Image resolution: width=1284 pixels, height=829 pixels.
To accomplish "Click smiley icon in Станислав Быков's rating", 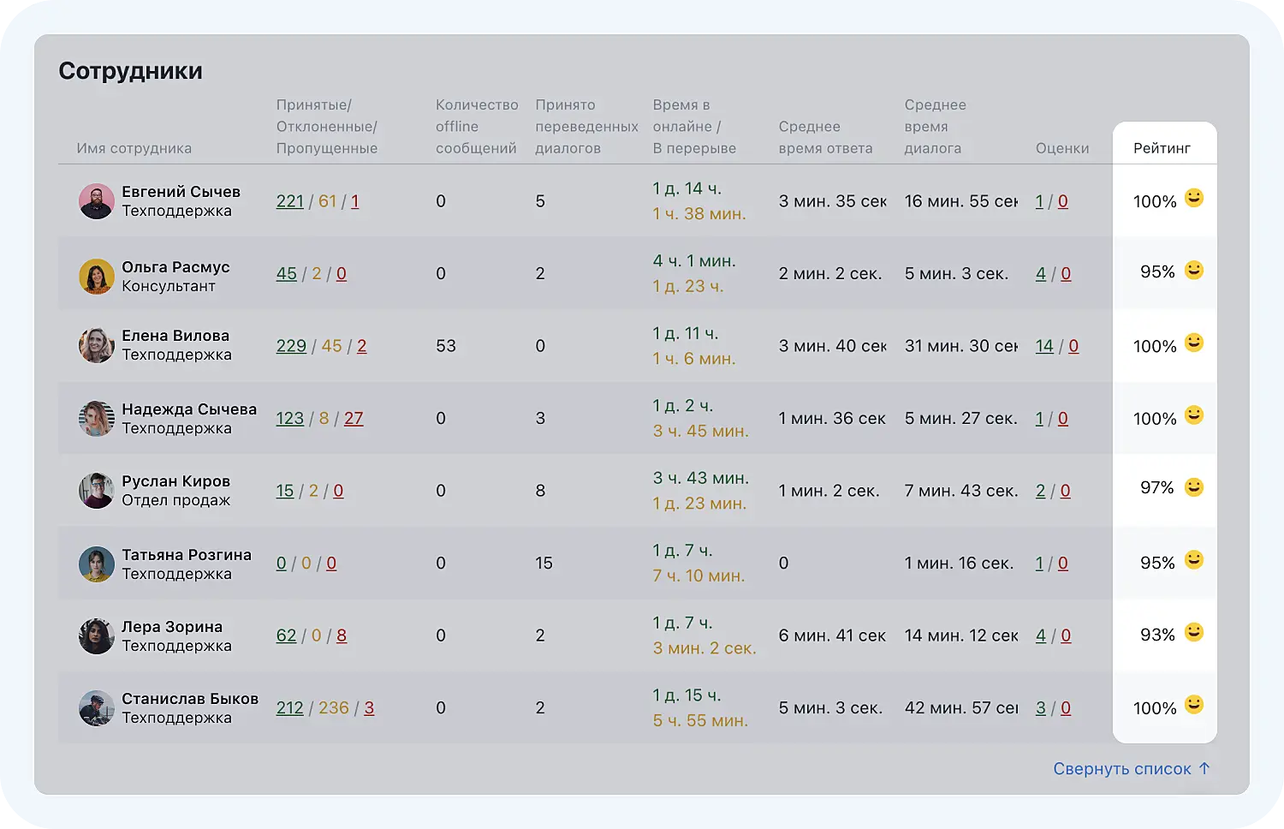I will click(1193, 706).
